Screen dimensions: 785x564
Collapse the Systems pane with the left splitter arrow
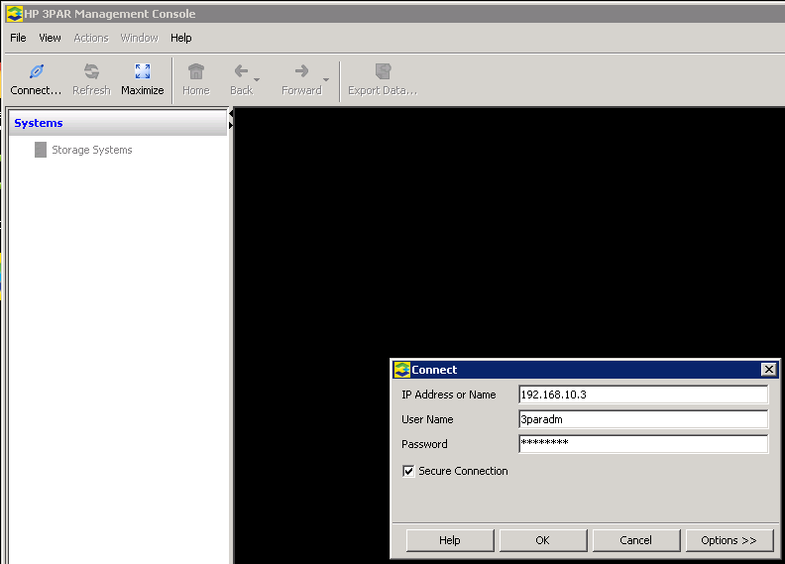pos(231,114)
